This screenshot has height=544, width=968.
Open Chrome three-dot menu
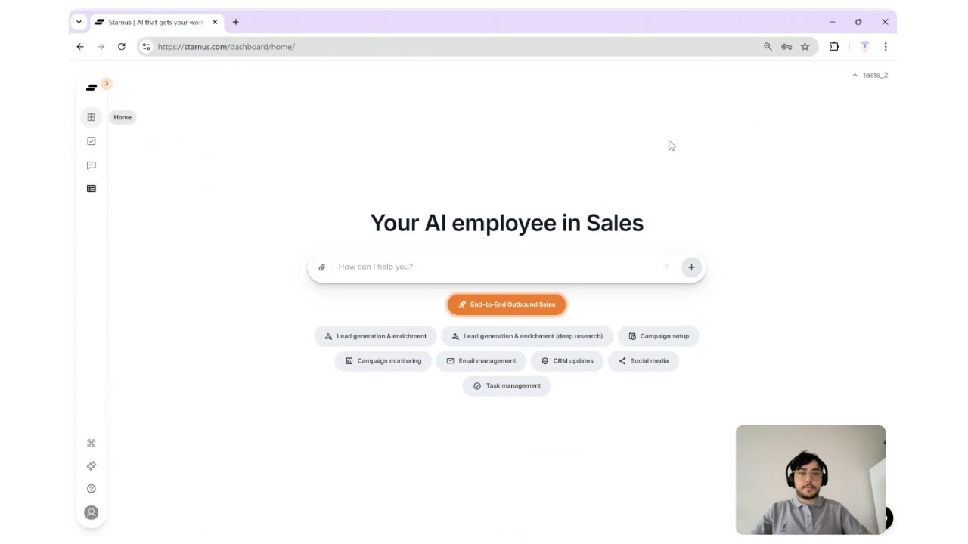click(x=886, y=47)
